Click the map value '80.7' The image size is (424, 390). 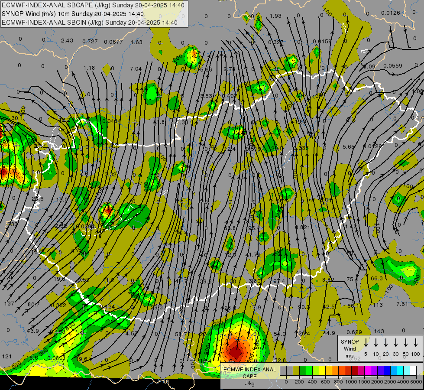tap(33, 305)
